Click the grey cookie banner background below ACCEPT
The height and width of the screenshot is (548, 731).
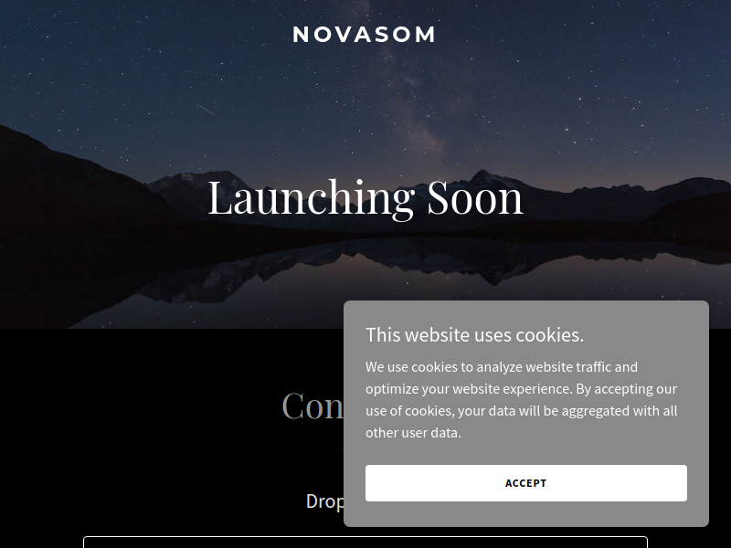coord(526,514)
